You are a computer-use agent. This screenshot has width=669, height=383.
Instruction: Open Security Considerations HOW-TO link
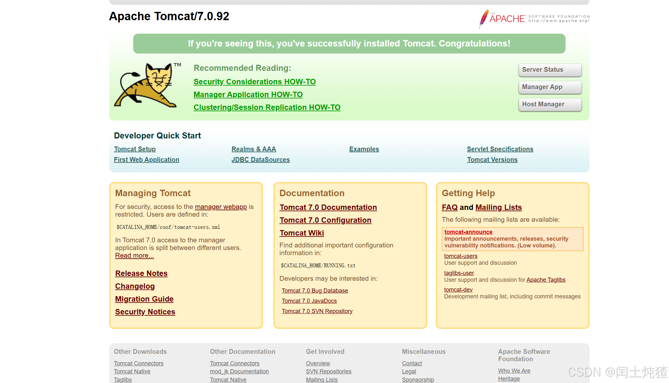tap(255, 82)
